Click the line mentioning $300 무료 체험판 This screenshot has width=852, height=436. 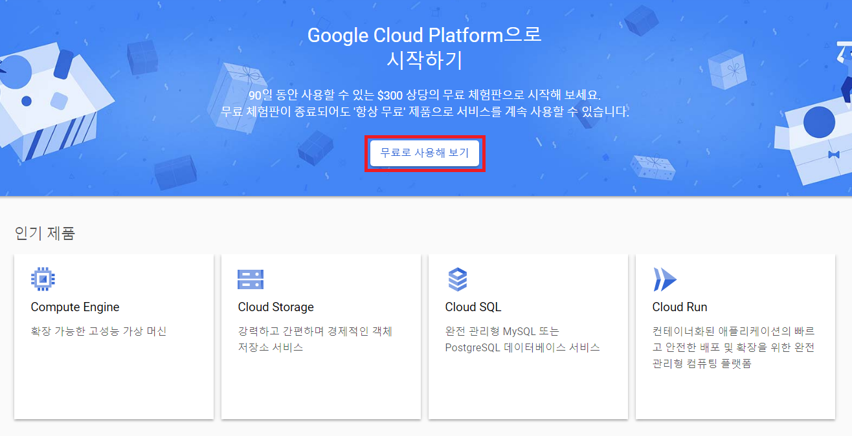pyautogui.click(x=425, y=94)
